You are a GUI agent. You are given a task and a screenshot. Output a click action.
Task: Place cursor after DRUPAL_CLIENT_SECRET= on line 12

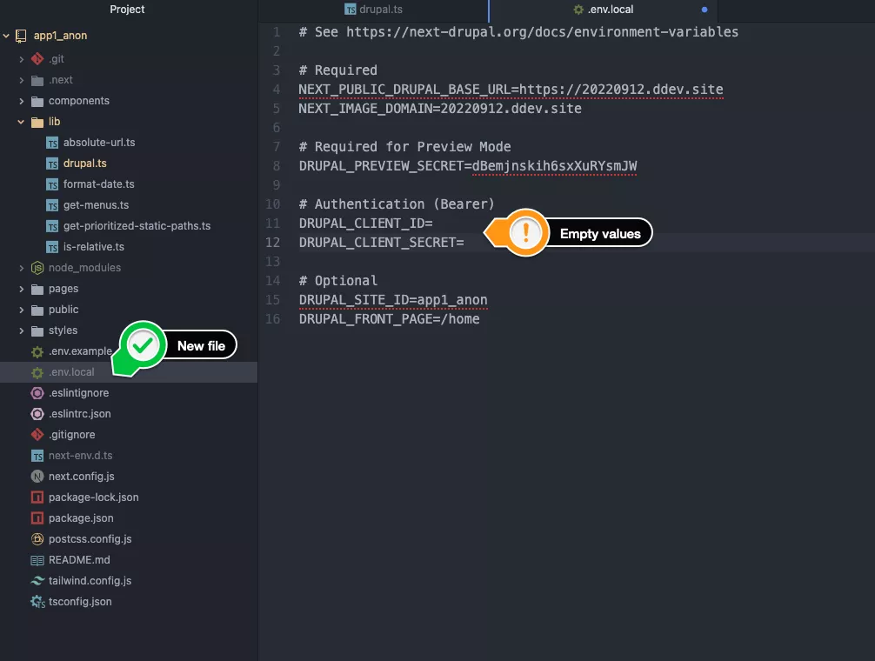465,243
